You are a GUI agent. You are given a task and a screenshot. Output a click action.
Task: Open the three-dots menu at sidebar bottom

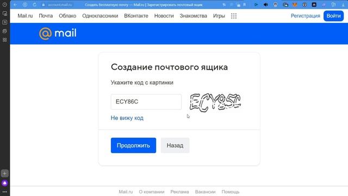(5, 192)
